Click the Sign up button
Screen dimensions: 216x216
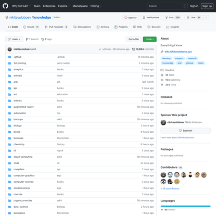click(x=207, y=6)
